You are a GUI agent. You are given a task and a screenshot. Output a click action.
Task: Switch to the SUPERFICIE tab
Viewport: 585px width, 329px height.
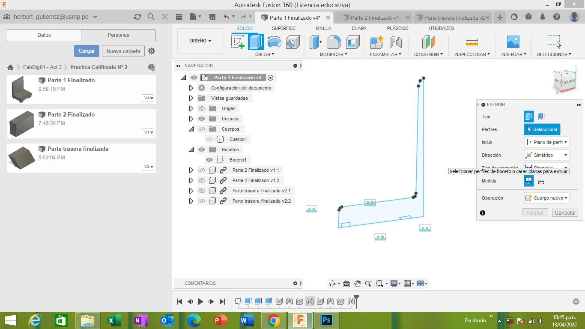[x=284, y=28]
